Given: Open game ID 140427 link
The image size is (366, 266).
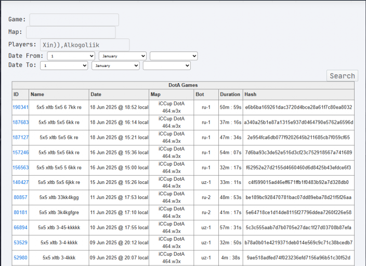Looking at the screenshot, I should click(x=21, y=182).
